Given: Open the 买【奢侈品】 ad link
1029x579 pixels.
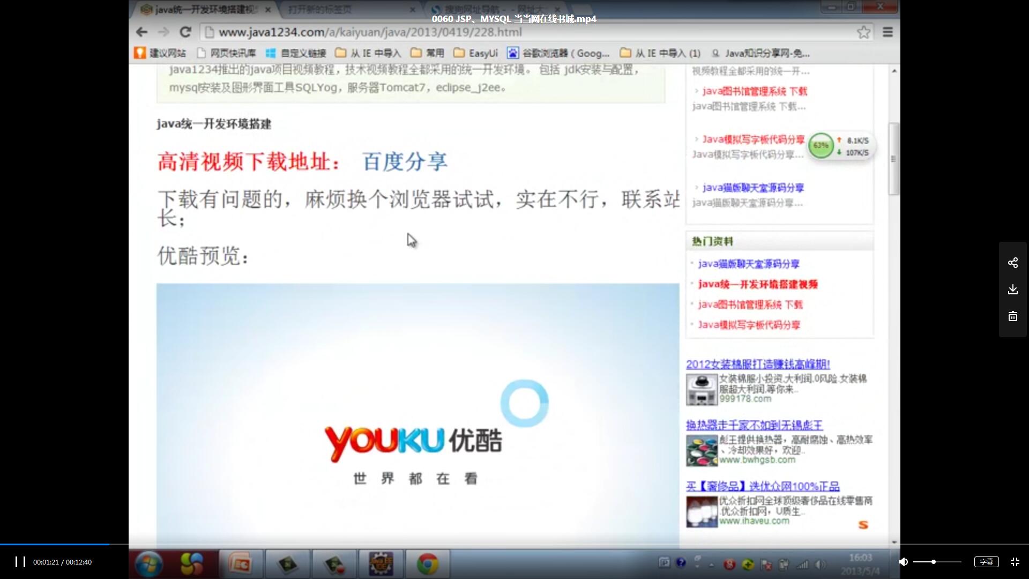Looking at the screenshot, I should click(763, 486).
